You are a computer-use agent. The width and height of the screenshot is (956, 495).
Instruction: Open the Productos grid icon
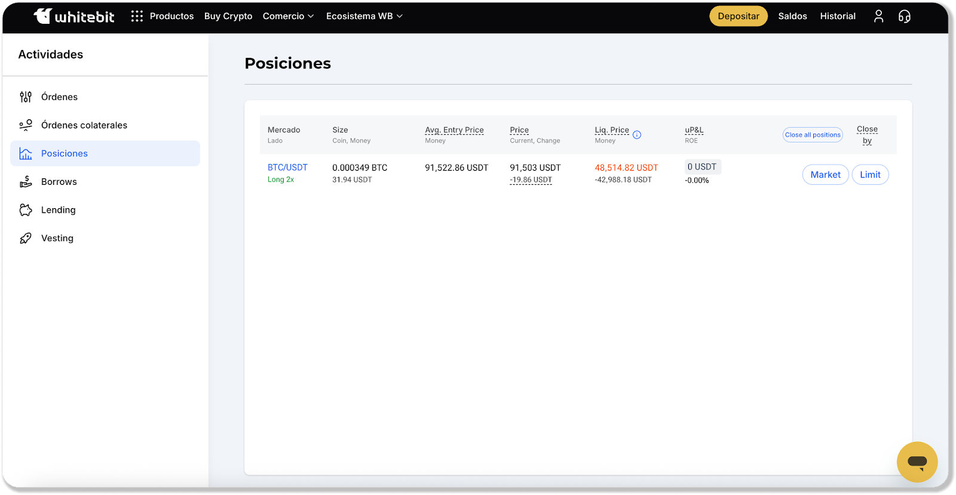point(137,16)
